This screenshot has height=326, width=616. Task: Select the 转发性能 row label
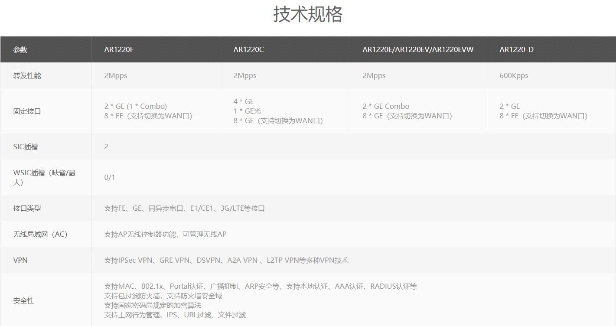27,75
